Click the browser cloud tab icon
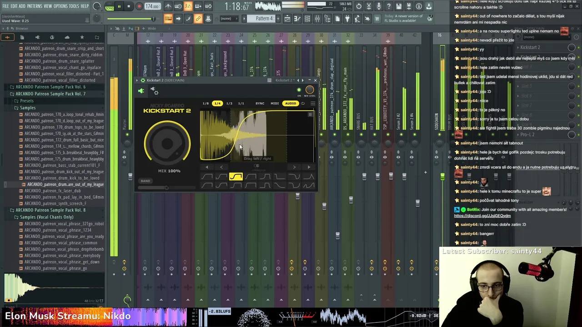 67,37
